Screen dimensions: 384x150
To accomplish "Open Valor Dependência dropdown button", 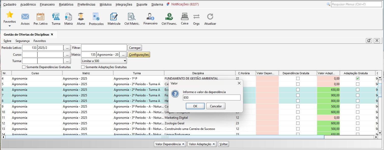I will coord(170,144).
